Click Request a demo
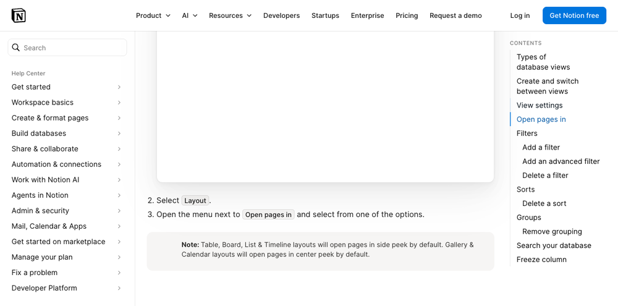 (455, 15)
